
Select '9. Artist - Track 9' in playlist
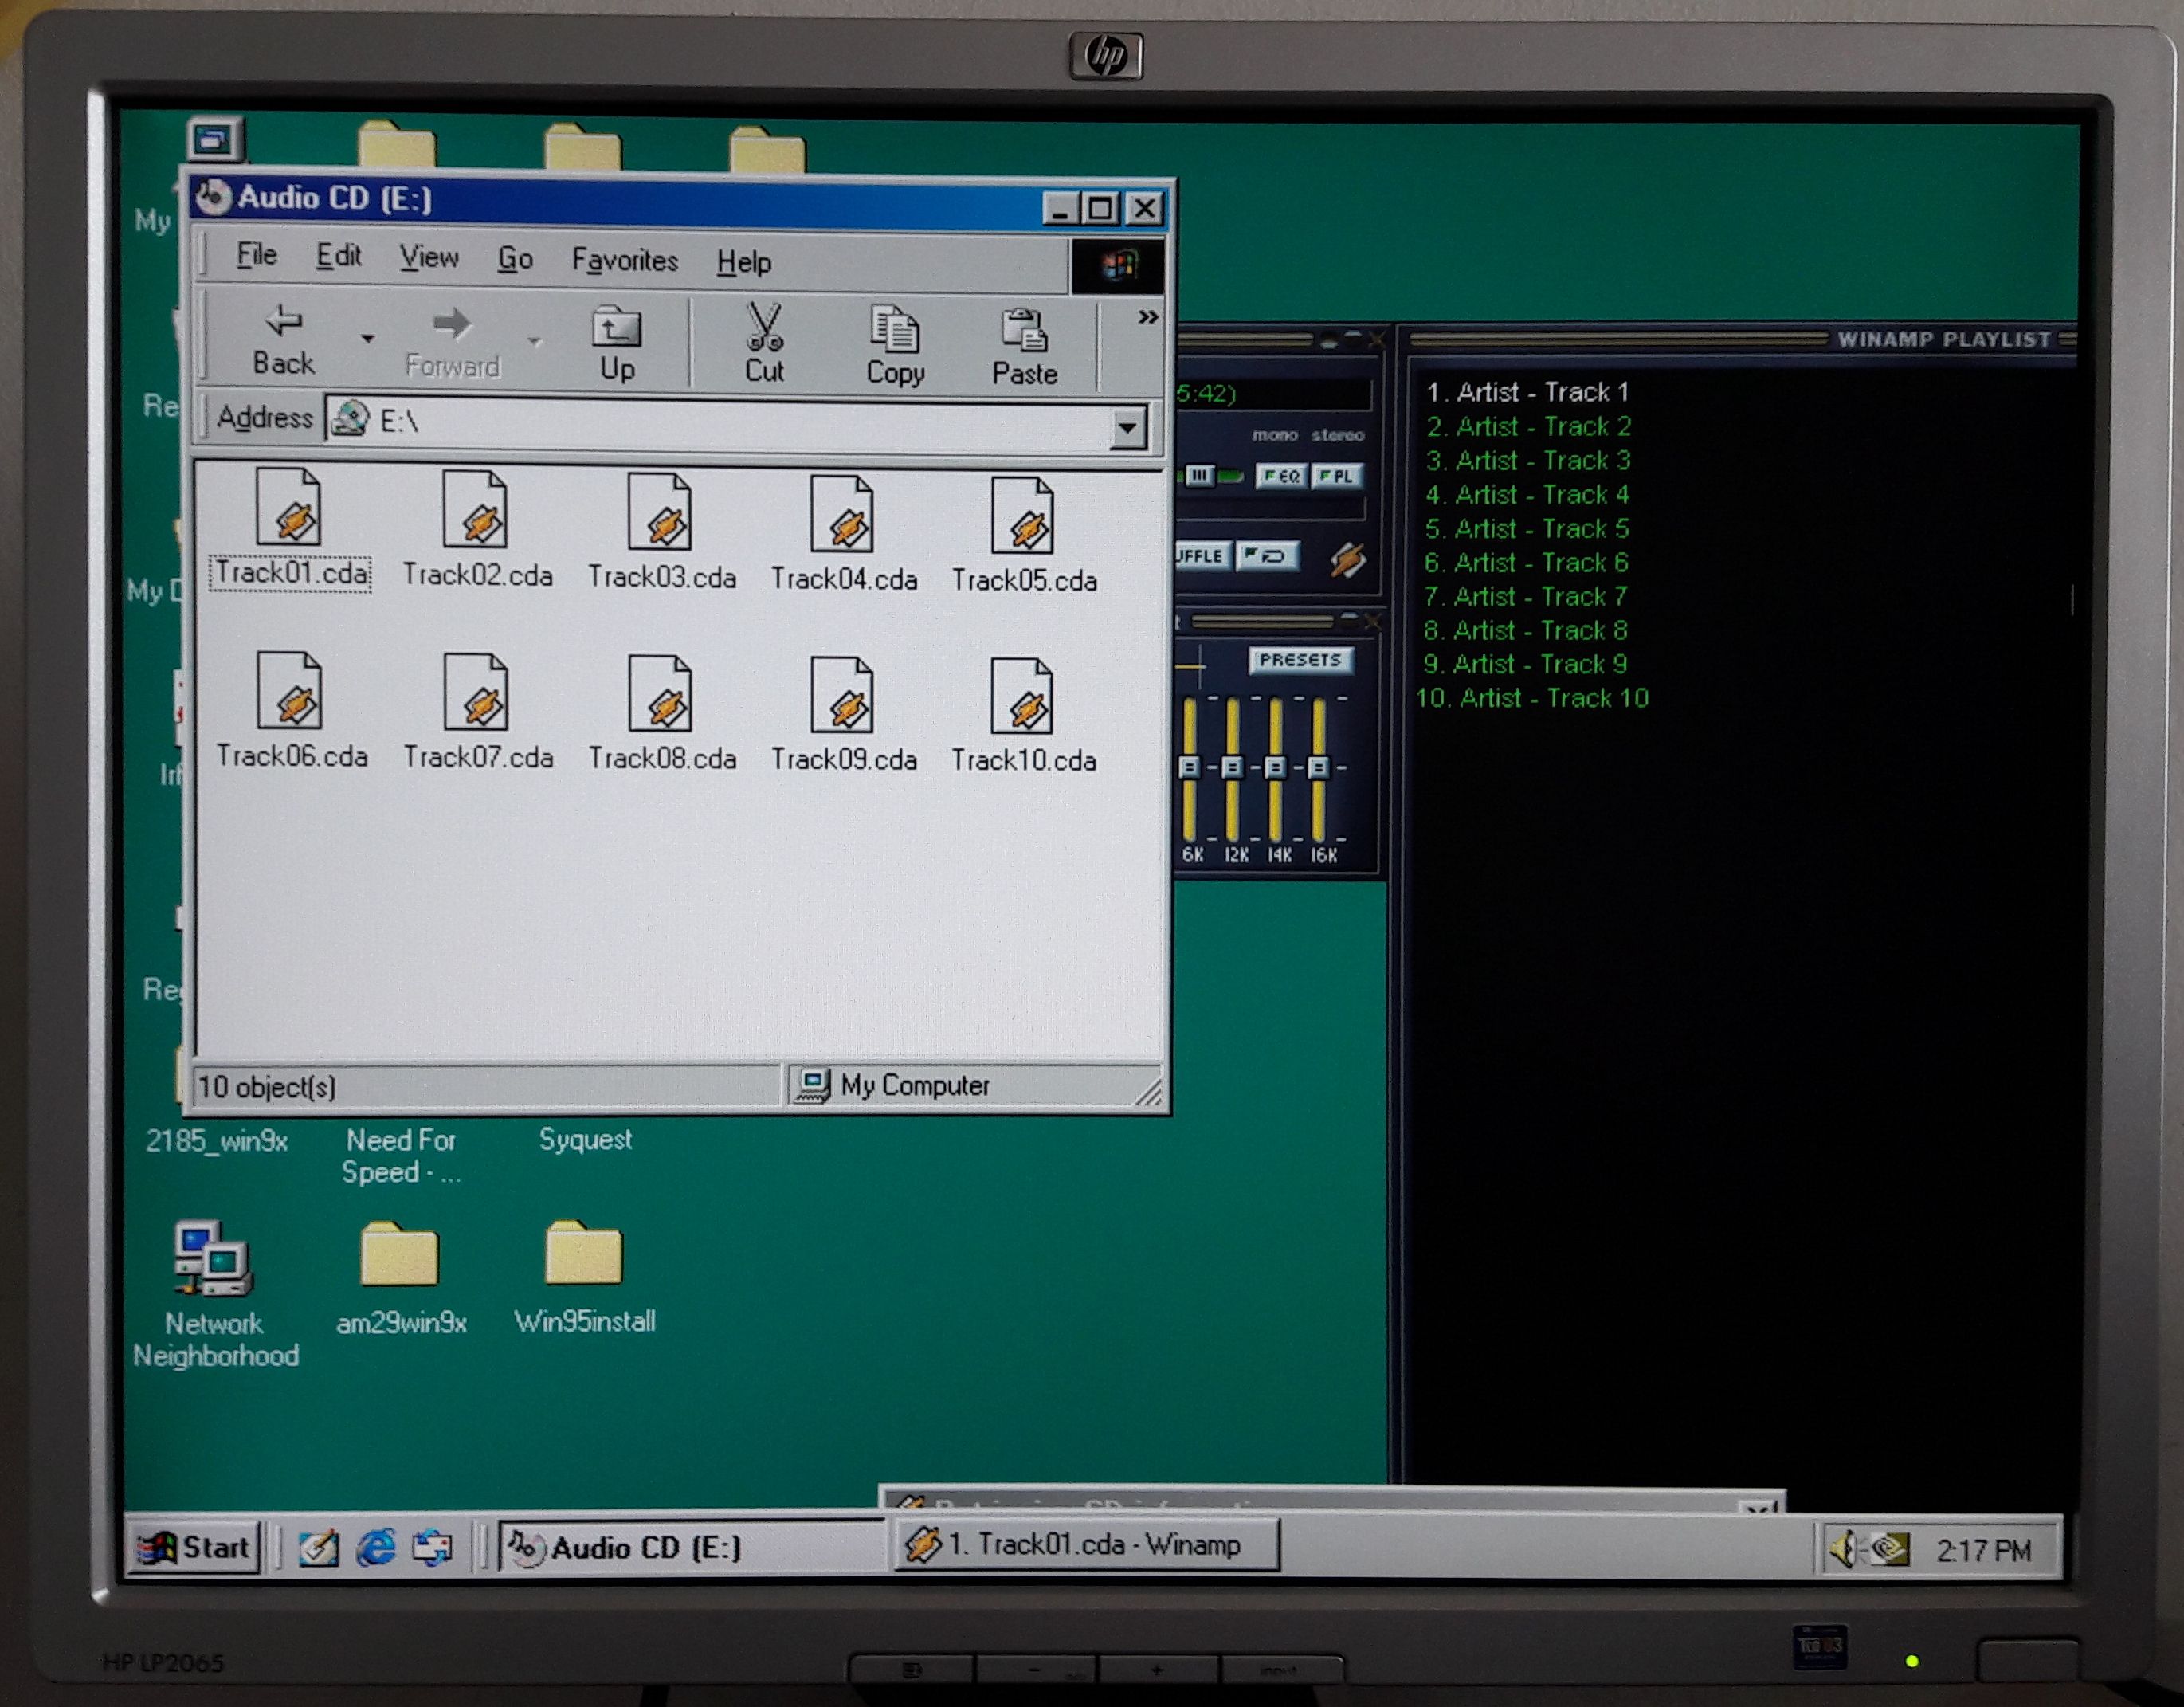[1525, 664]
